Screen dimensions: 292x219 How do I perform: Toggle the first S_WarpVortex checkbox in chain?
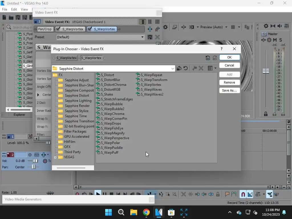(x=58, y=29)
